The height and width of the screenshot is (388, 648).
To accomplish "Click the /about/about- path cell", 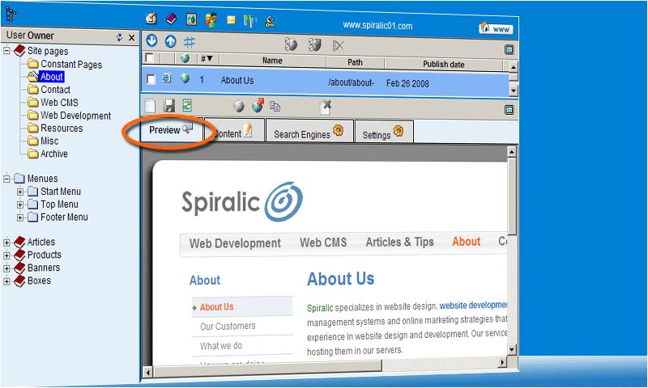I will [x=351, y=82].
